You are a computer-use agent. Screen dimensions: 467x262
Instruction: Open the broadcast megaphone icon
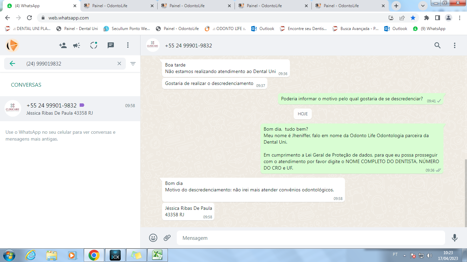(x=77, y=45)
